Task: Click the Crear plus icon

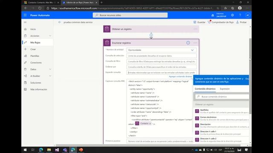Action: click(x=26, y=49)
